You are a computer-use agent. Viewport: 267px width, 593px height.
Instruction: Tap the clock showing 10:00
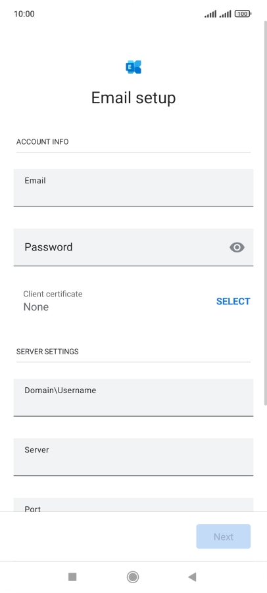tap(24, 14)
